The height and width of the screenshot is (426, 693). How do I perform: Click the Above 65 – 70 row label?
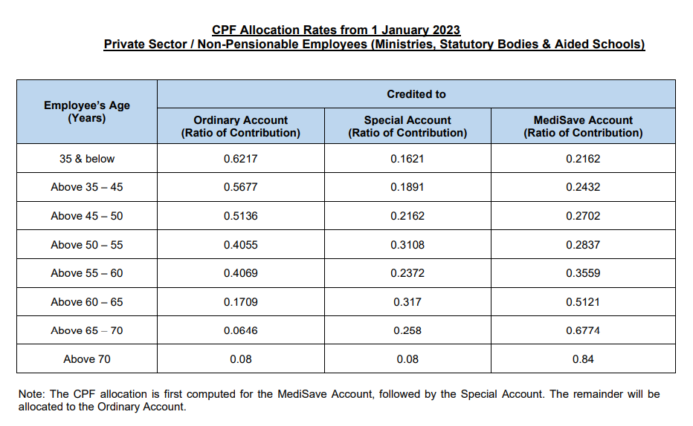point(87,330)
